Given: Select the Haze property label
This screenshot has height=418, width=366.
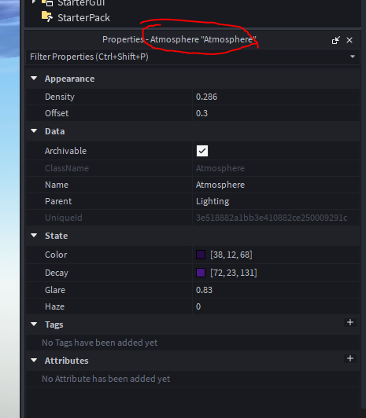Looking at the screenshot, I should pos(55,306).
